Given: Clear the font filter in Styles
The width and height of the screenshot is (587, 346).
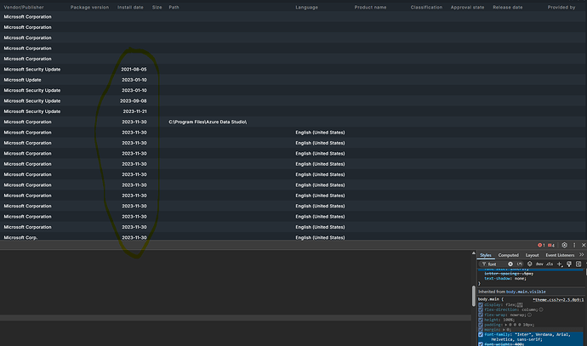Looking at the screenshot, I should click(x=510, y=264).
